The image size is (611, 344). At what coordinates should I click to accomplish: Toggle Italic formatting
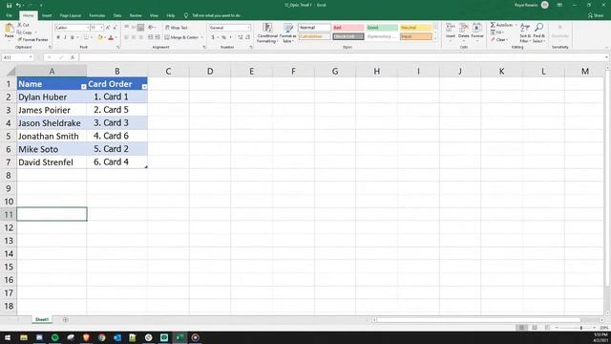click(65, 37)
